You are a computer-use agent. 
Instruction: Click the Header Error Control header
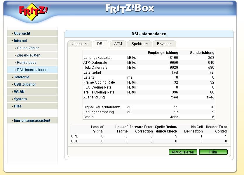coord(217,129)
